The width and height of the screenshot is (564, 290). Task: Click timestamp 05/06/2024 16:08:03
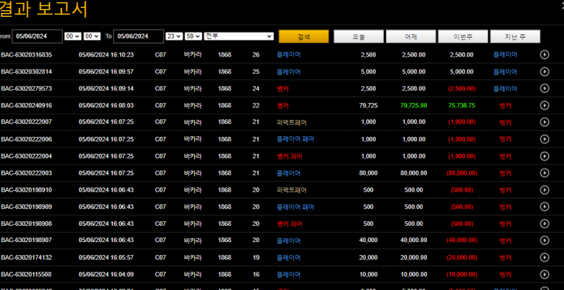[106, 106]
